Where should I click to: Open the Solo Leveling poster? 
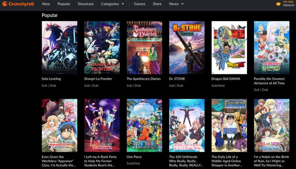pos(60,48)
